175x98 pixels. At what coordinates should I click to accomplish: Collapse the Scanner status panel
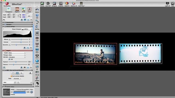[x=4, y=87]
